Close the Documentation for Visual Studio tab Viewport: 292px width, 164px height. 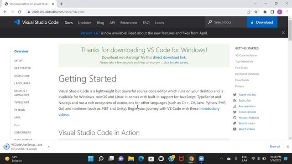pyautogui.click(x=53, y=4)
